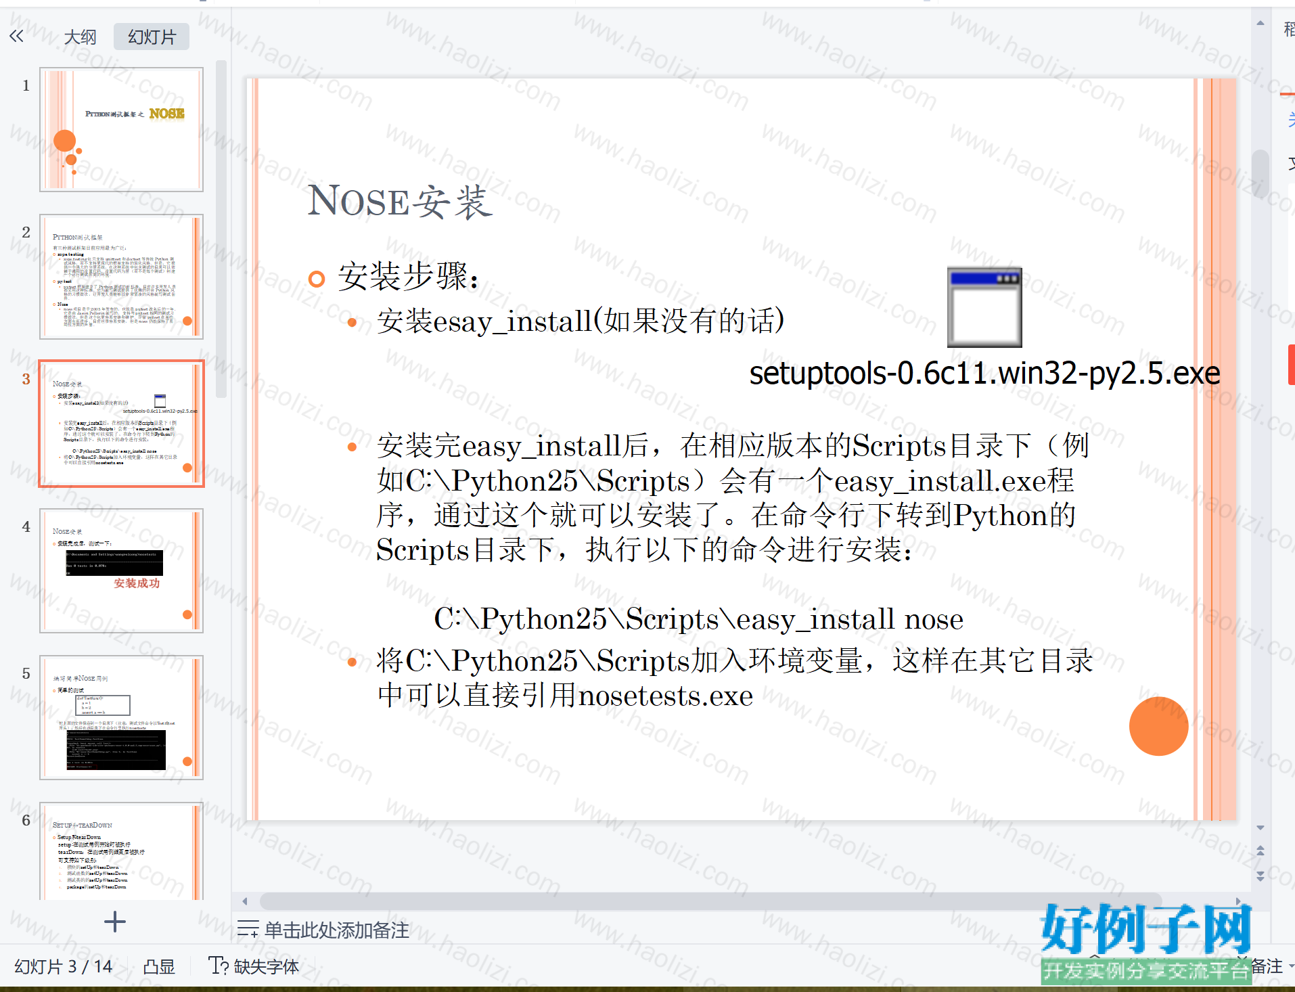Screen dimensions: 1295x992
Task: Open the 缺失字体 missing fonts notice
Action: [x=254, y=966]
